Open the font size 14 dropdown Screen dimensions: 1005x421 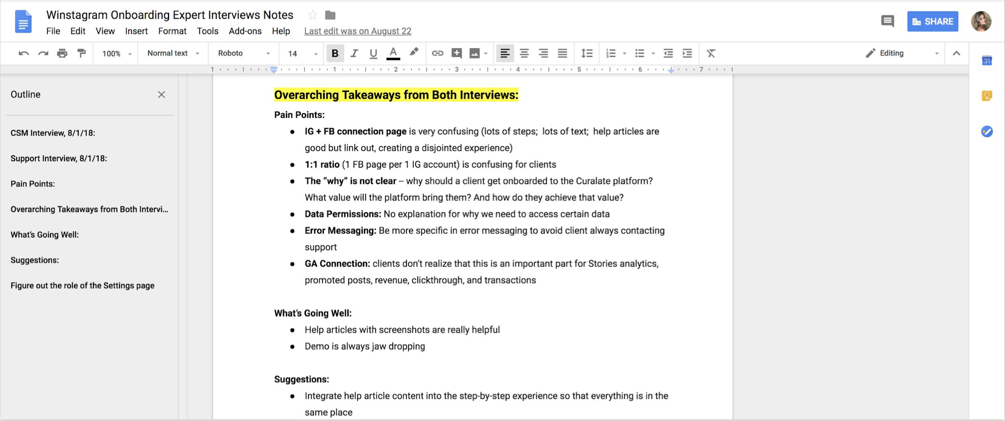click(302, 54)
